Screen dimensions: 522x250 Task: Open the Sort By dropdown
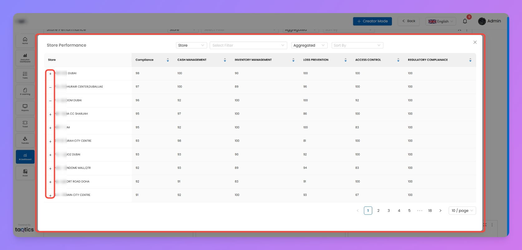point(357,45)
